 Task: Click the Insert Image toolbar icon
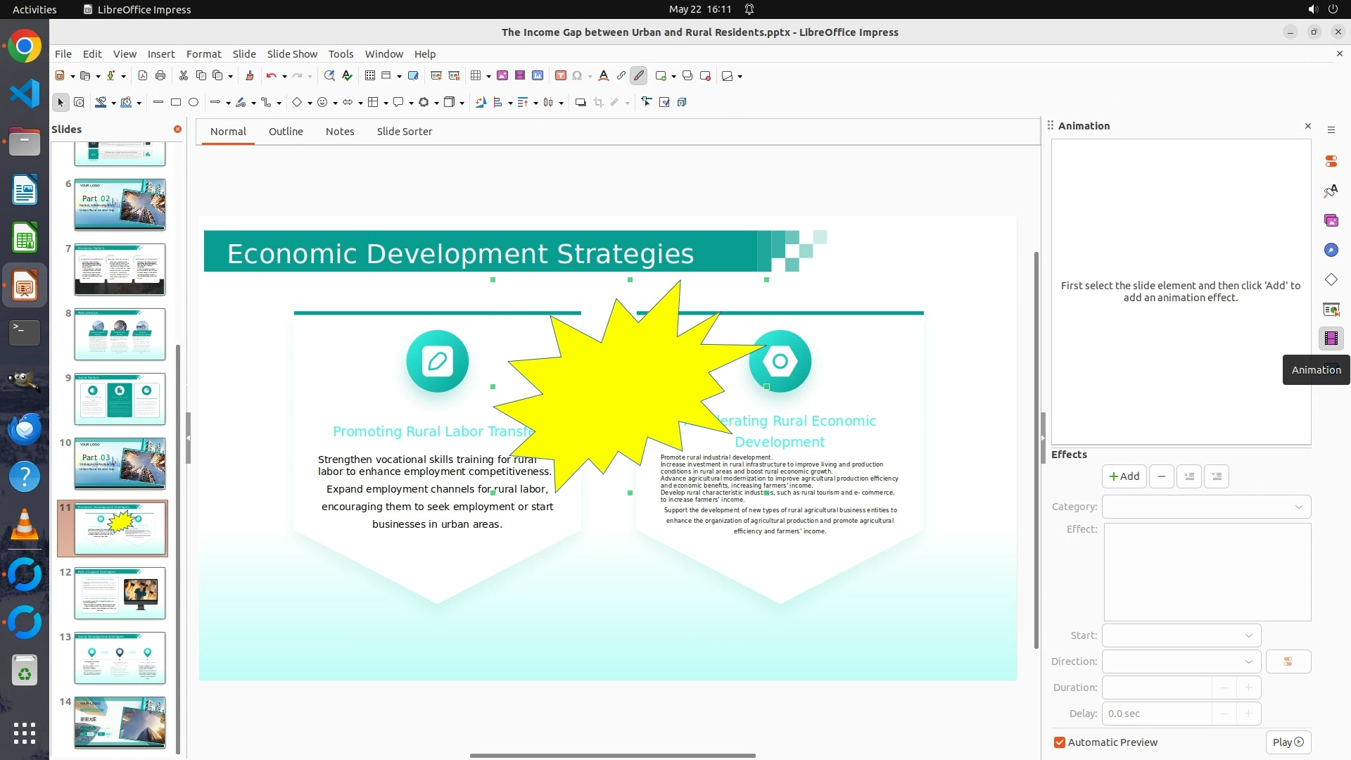(502, 76)
